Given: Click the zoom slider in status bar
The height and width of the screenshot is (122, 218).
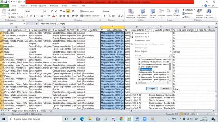Looking at the screenshot, I should click(x=207, y=114).
